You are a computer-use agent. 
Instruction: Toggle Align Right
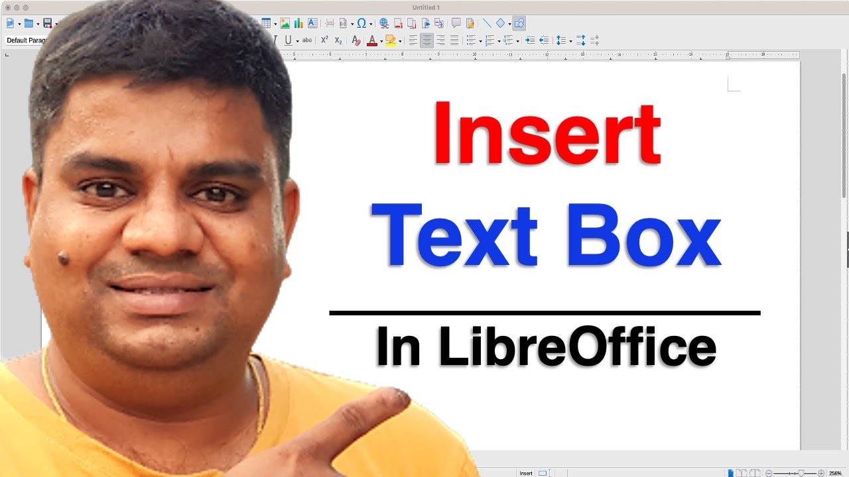440,40
